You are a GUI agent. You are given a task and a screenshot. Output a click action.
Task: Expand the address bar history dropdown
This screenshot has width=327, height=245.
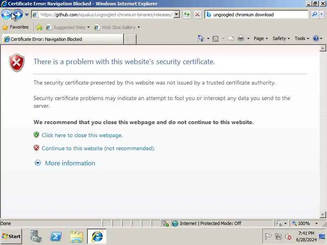[177, 15]
